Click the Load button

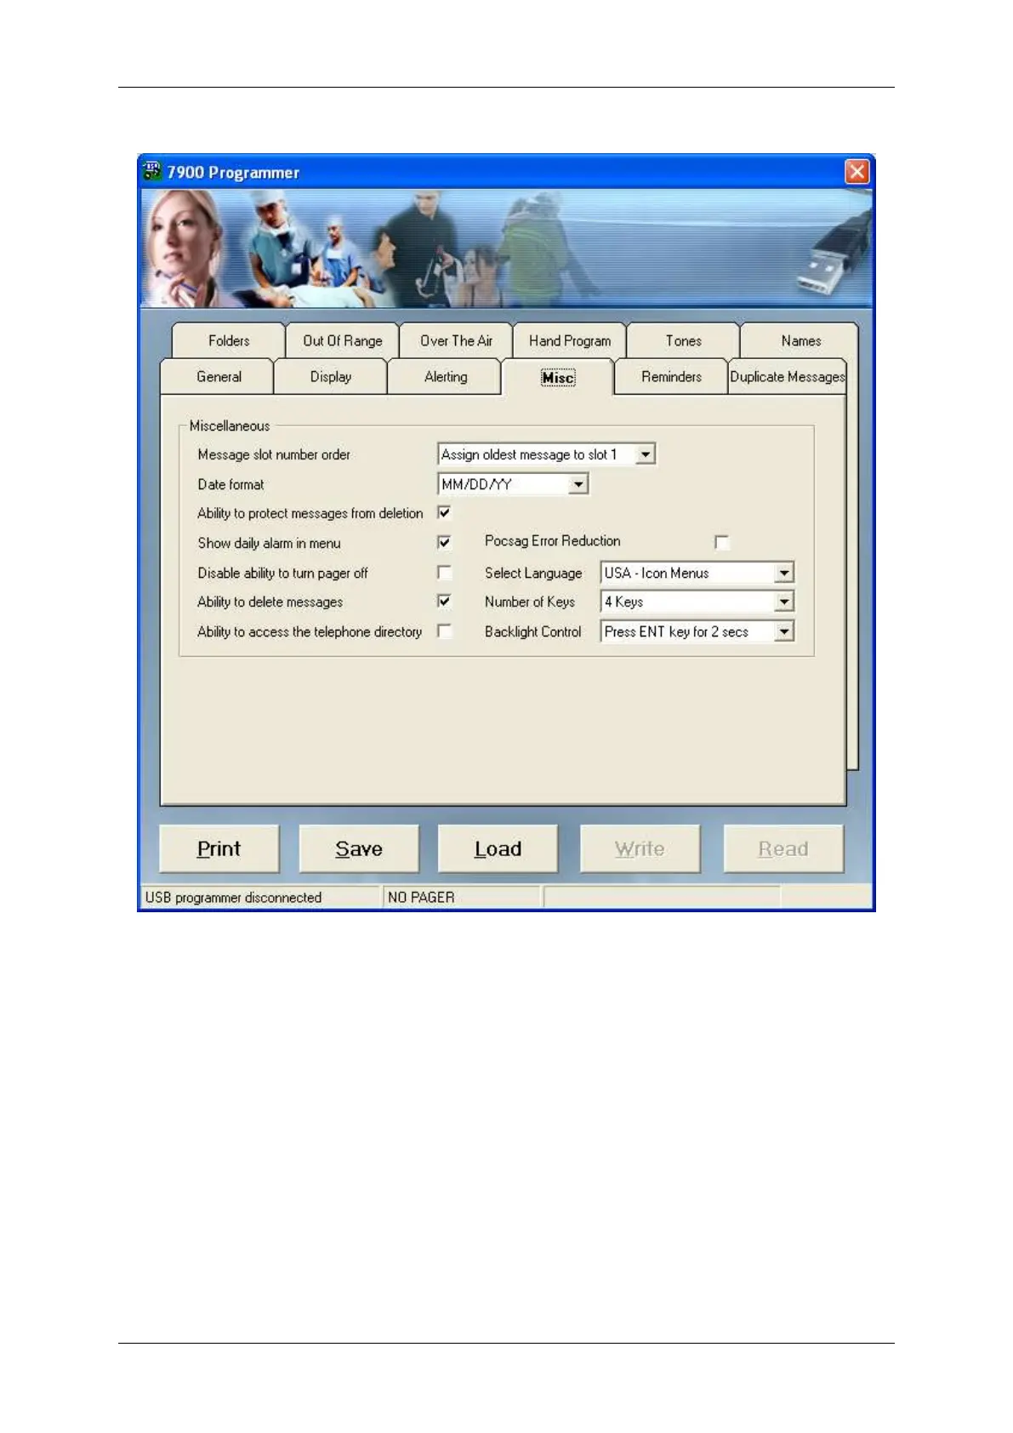pos(498,848)
